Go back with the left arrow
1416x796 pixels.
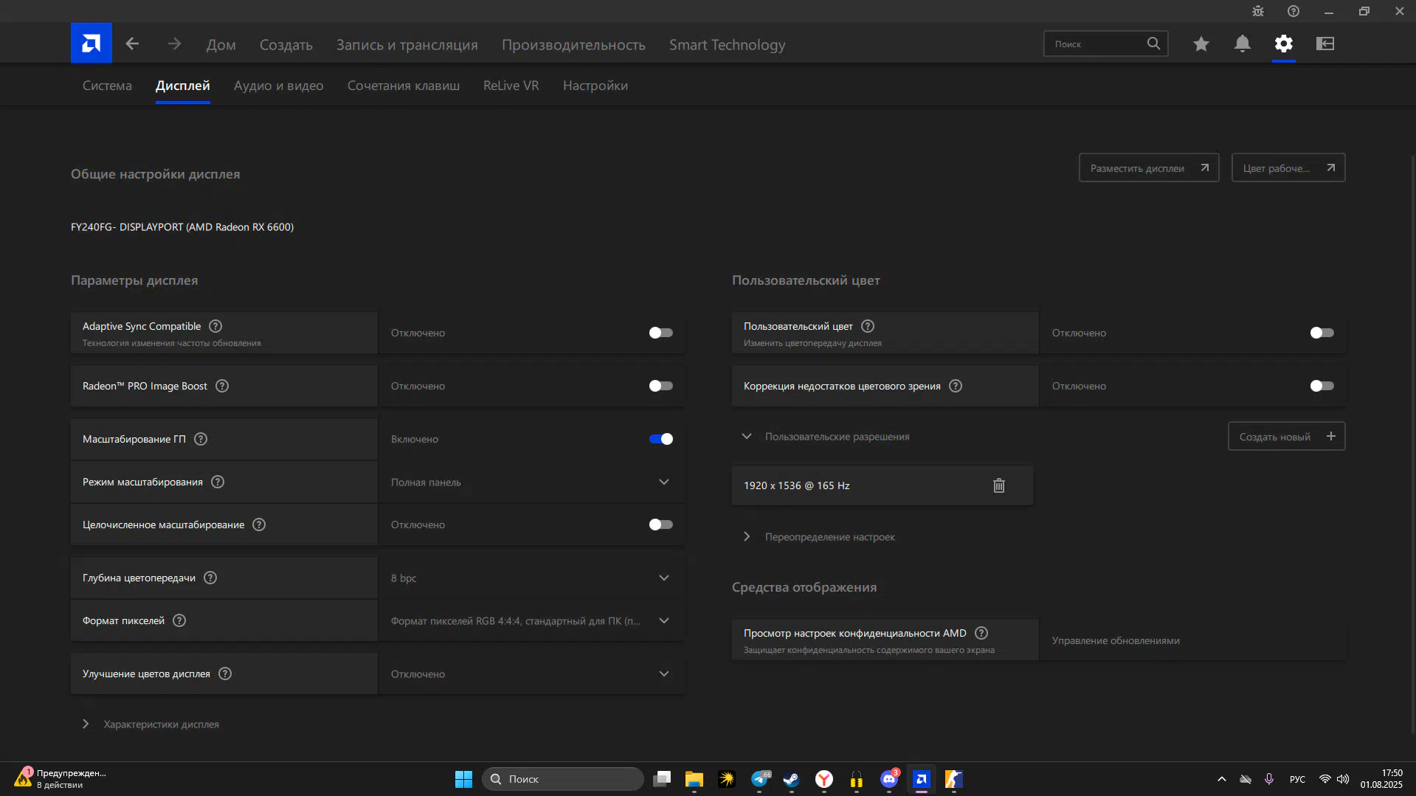132,44
